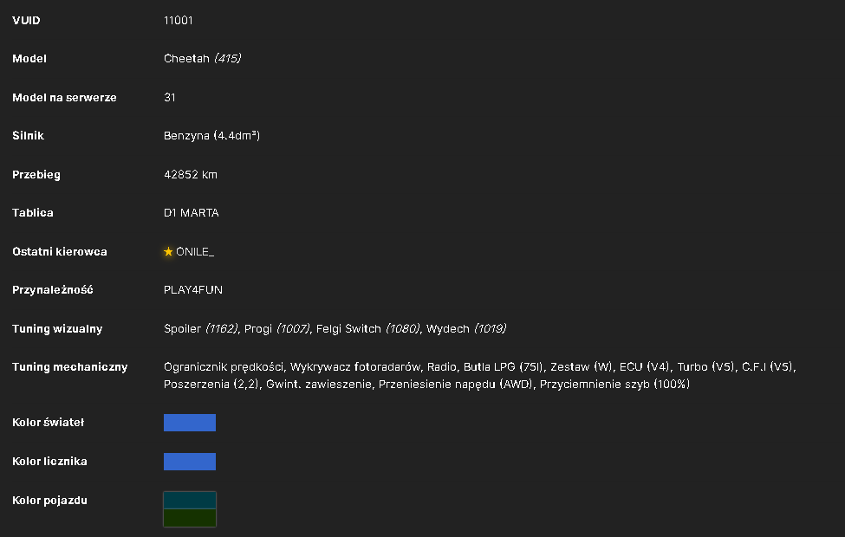The image size is (845, 537).
Task: Click Wydech (1019) entry
Action: [466, 328]
